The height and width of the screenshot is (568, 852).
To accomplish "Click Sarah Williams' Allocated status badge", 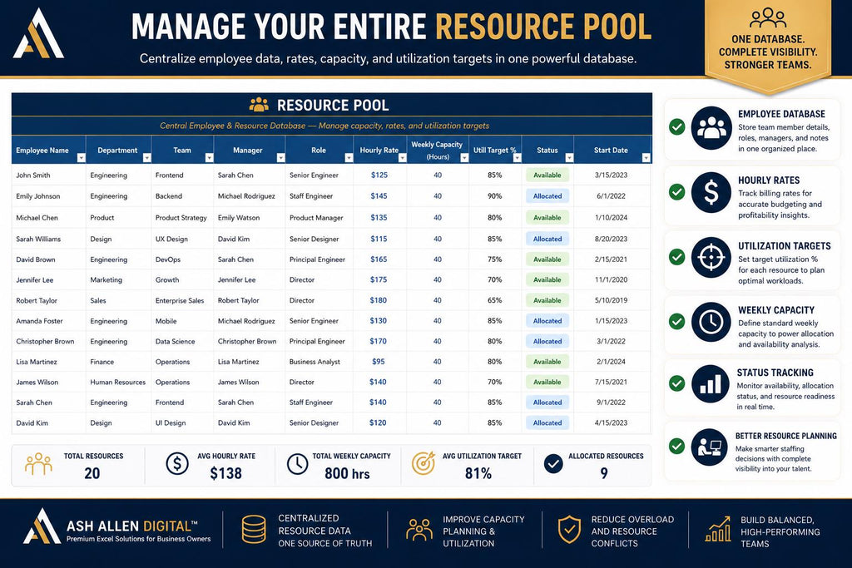I will click(547, 239).
